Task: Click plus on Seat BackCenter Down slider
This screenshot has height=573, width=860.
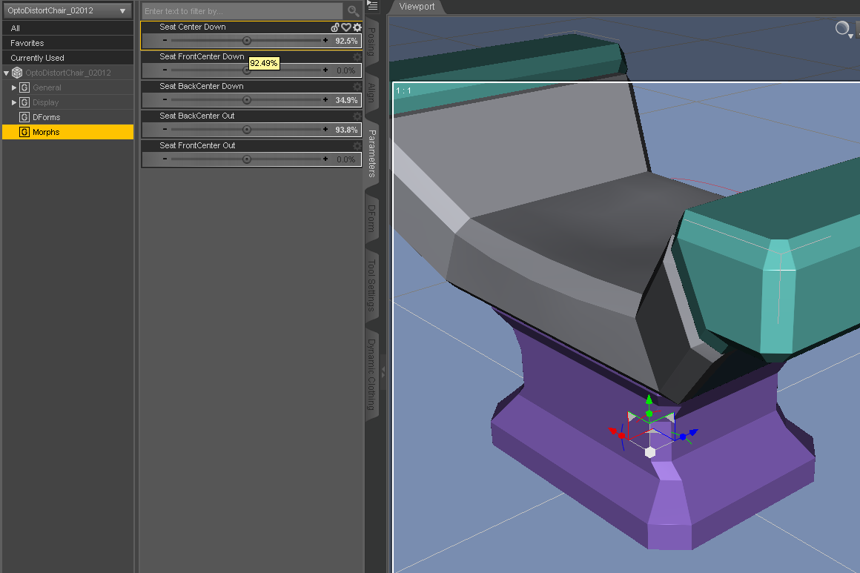Action: coord(325,100)
